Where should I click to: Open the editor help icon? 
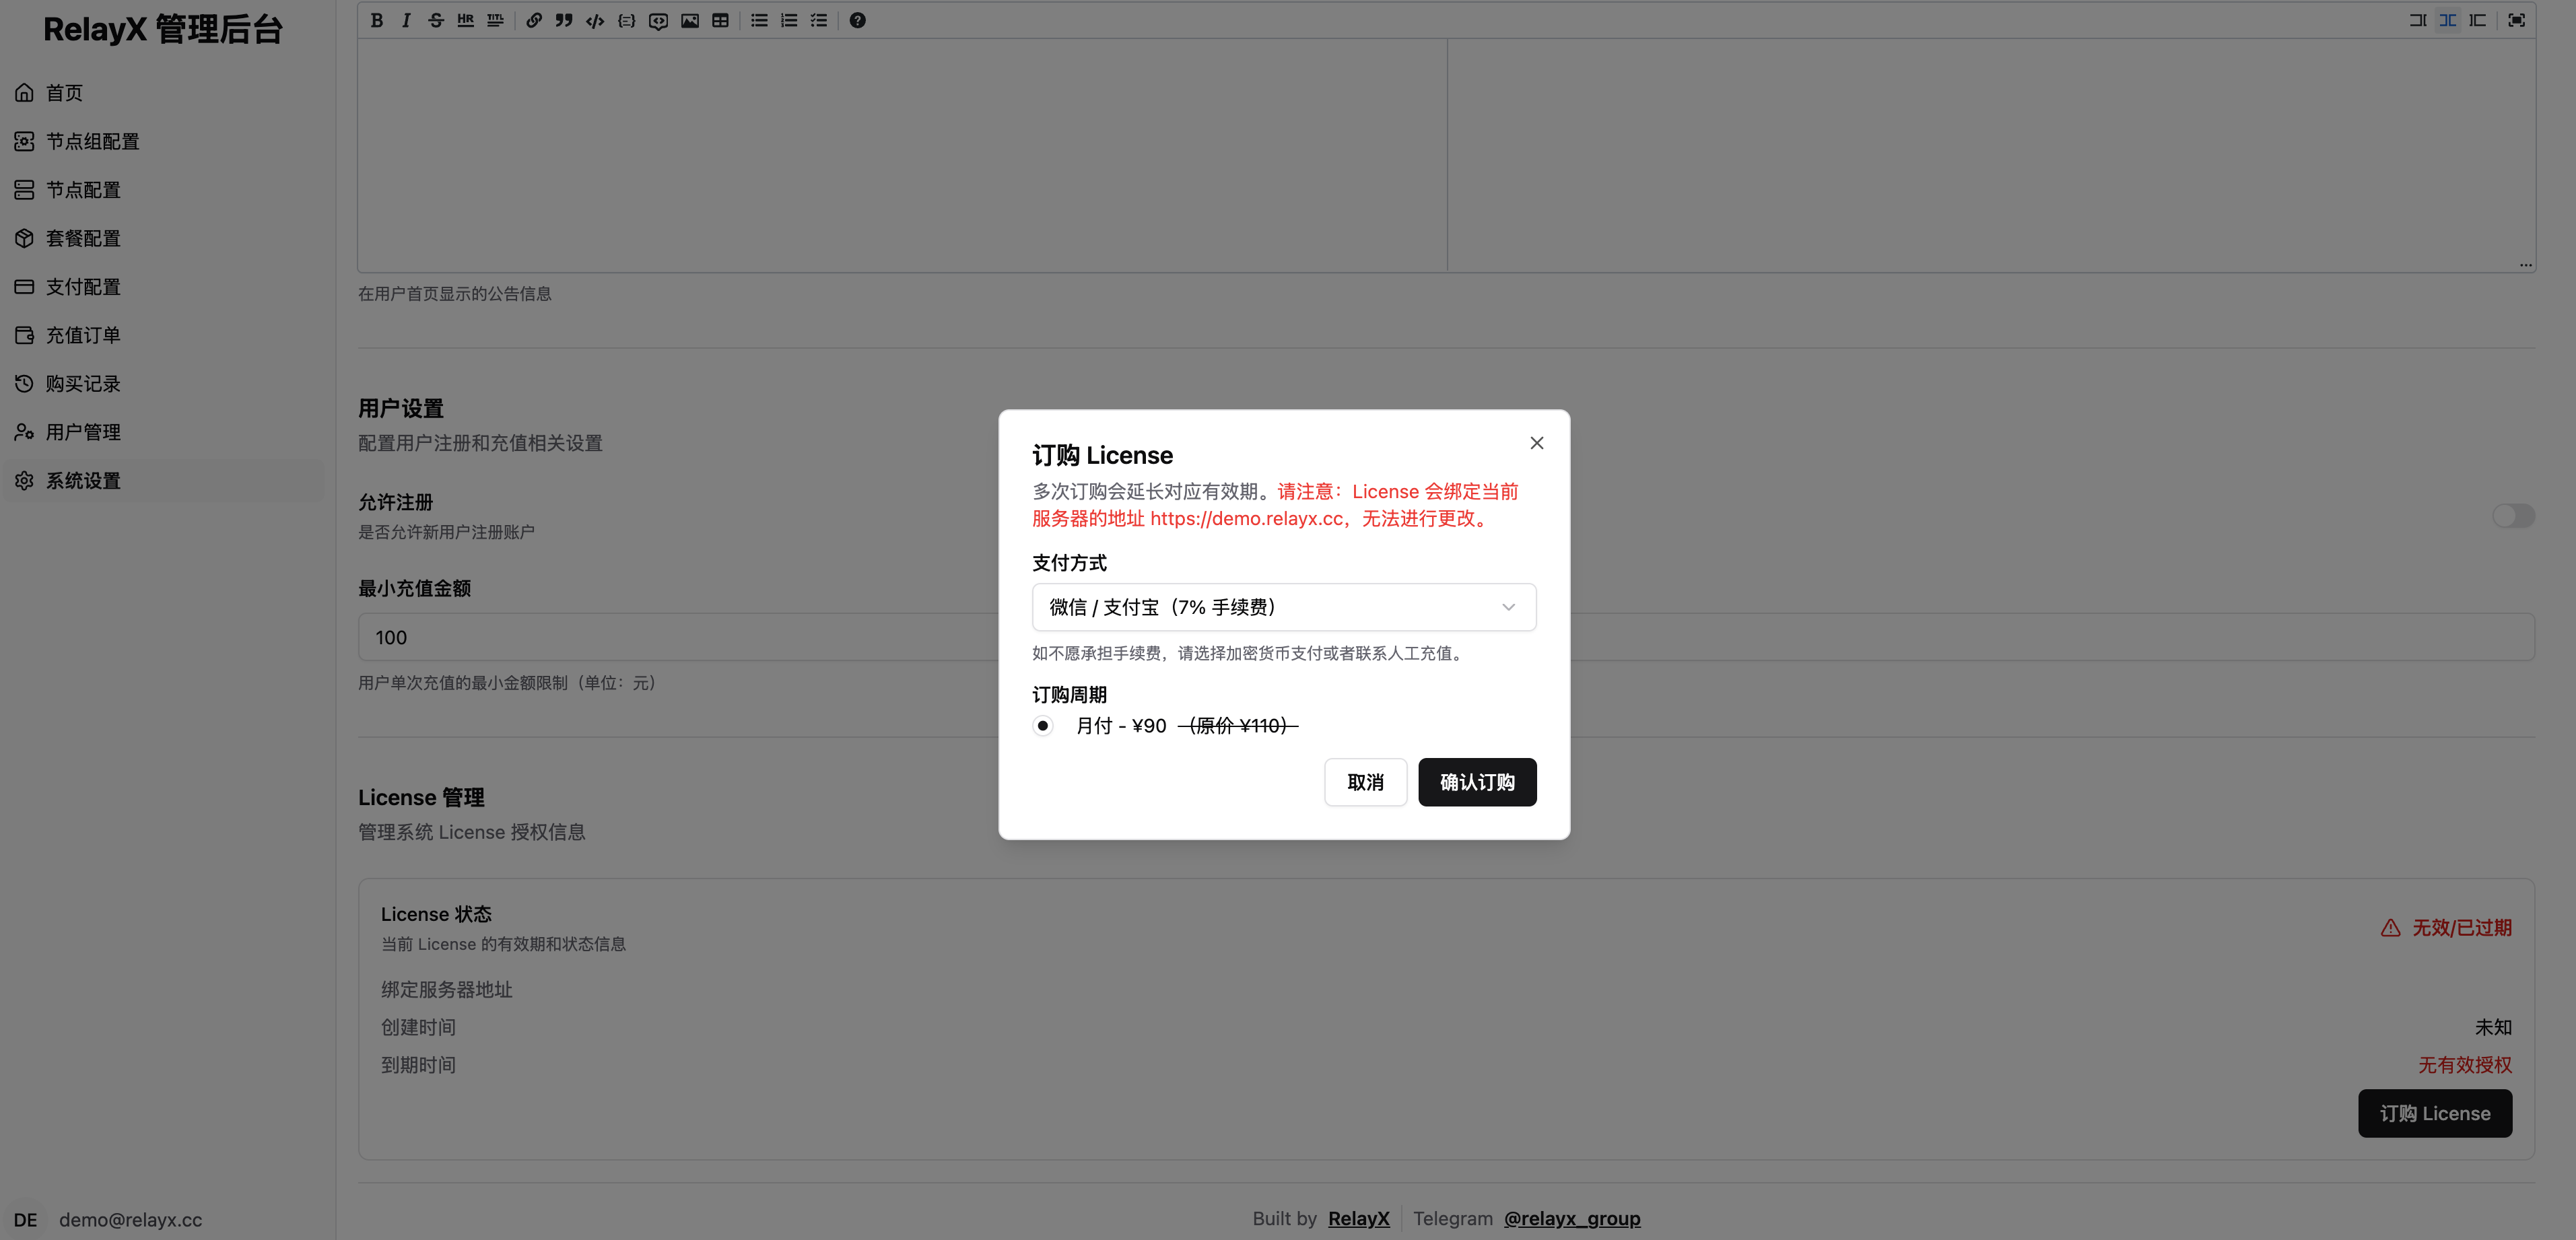tap(857, 20)
